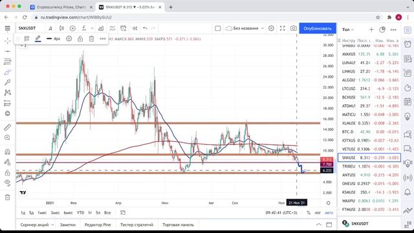
Task: Select the zoom in magnifier tool
Action: 7,138
